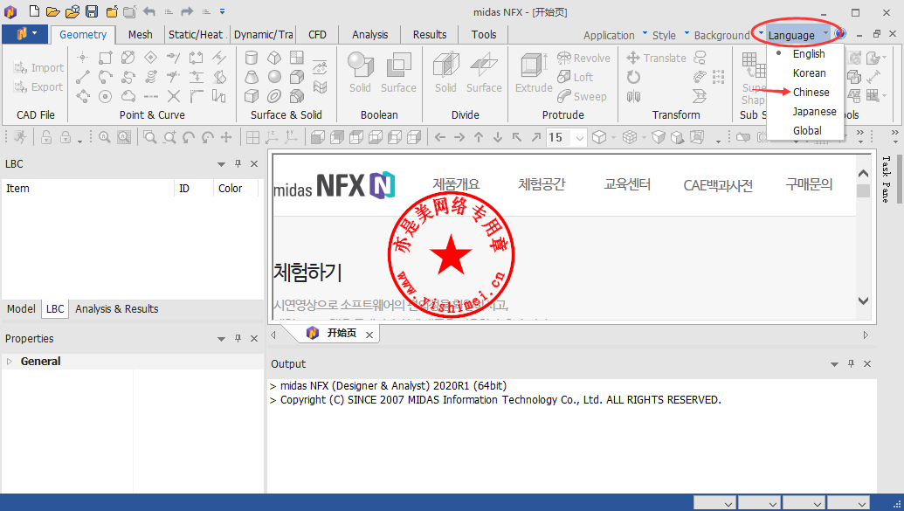Open the Static/Heat ribbon tab
This screenshot has width=904, height=511.
tap(196, 35)
